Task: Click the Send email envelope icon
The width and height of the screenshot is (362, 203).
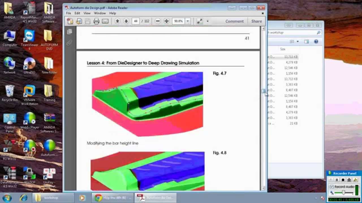Action: [105, 21]
